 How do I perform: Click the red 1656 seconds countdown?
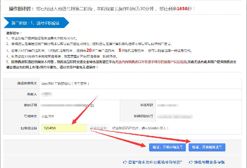coord(182,9)
